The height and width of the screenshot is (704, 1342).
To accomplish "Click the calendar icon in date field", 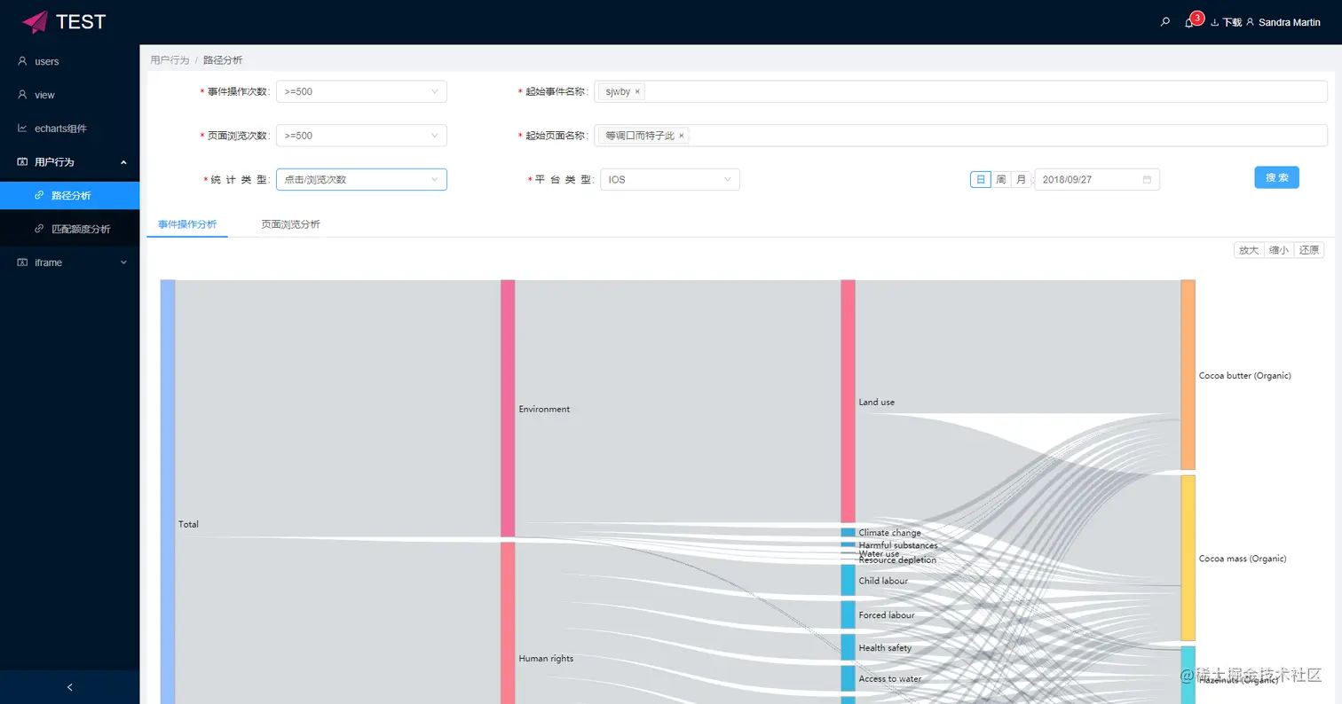I will coord(1147,179).
